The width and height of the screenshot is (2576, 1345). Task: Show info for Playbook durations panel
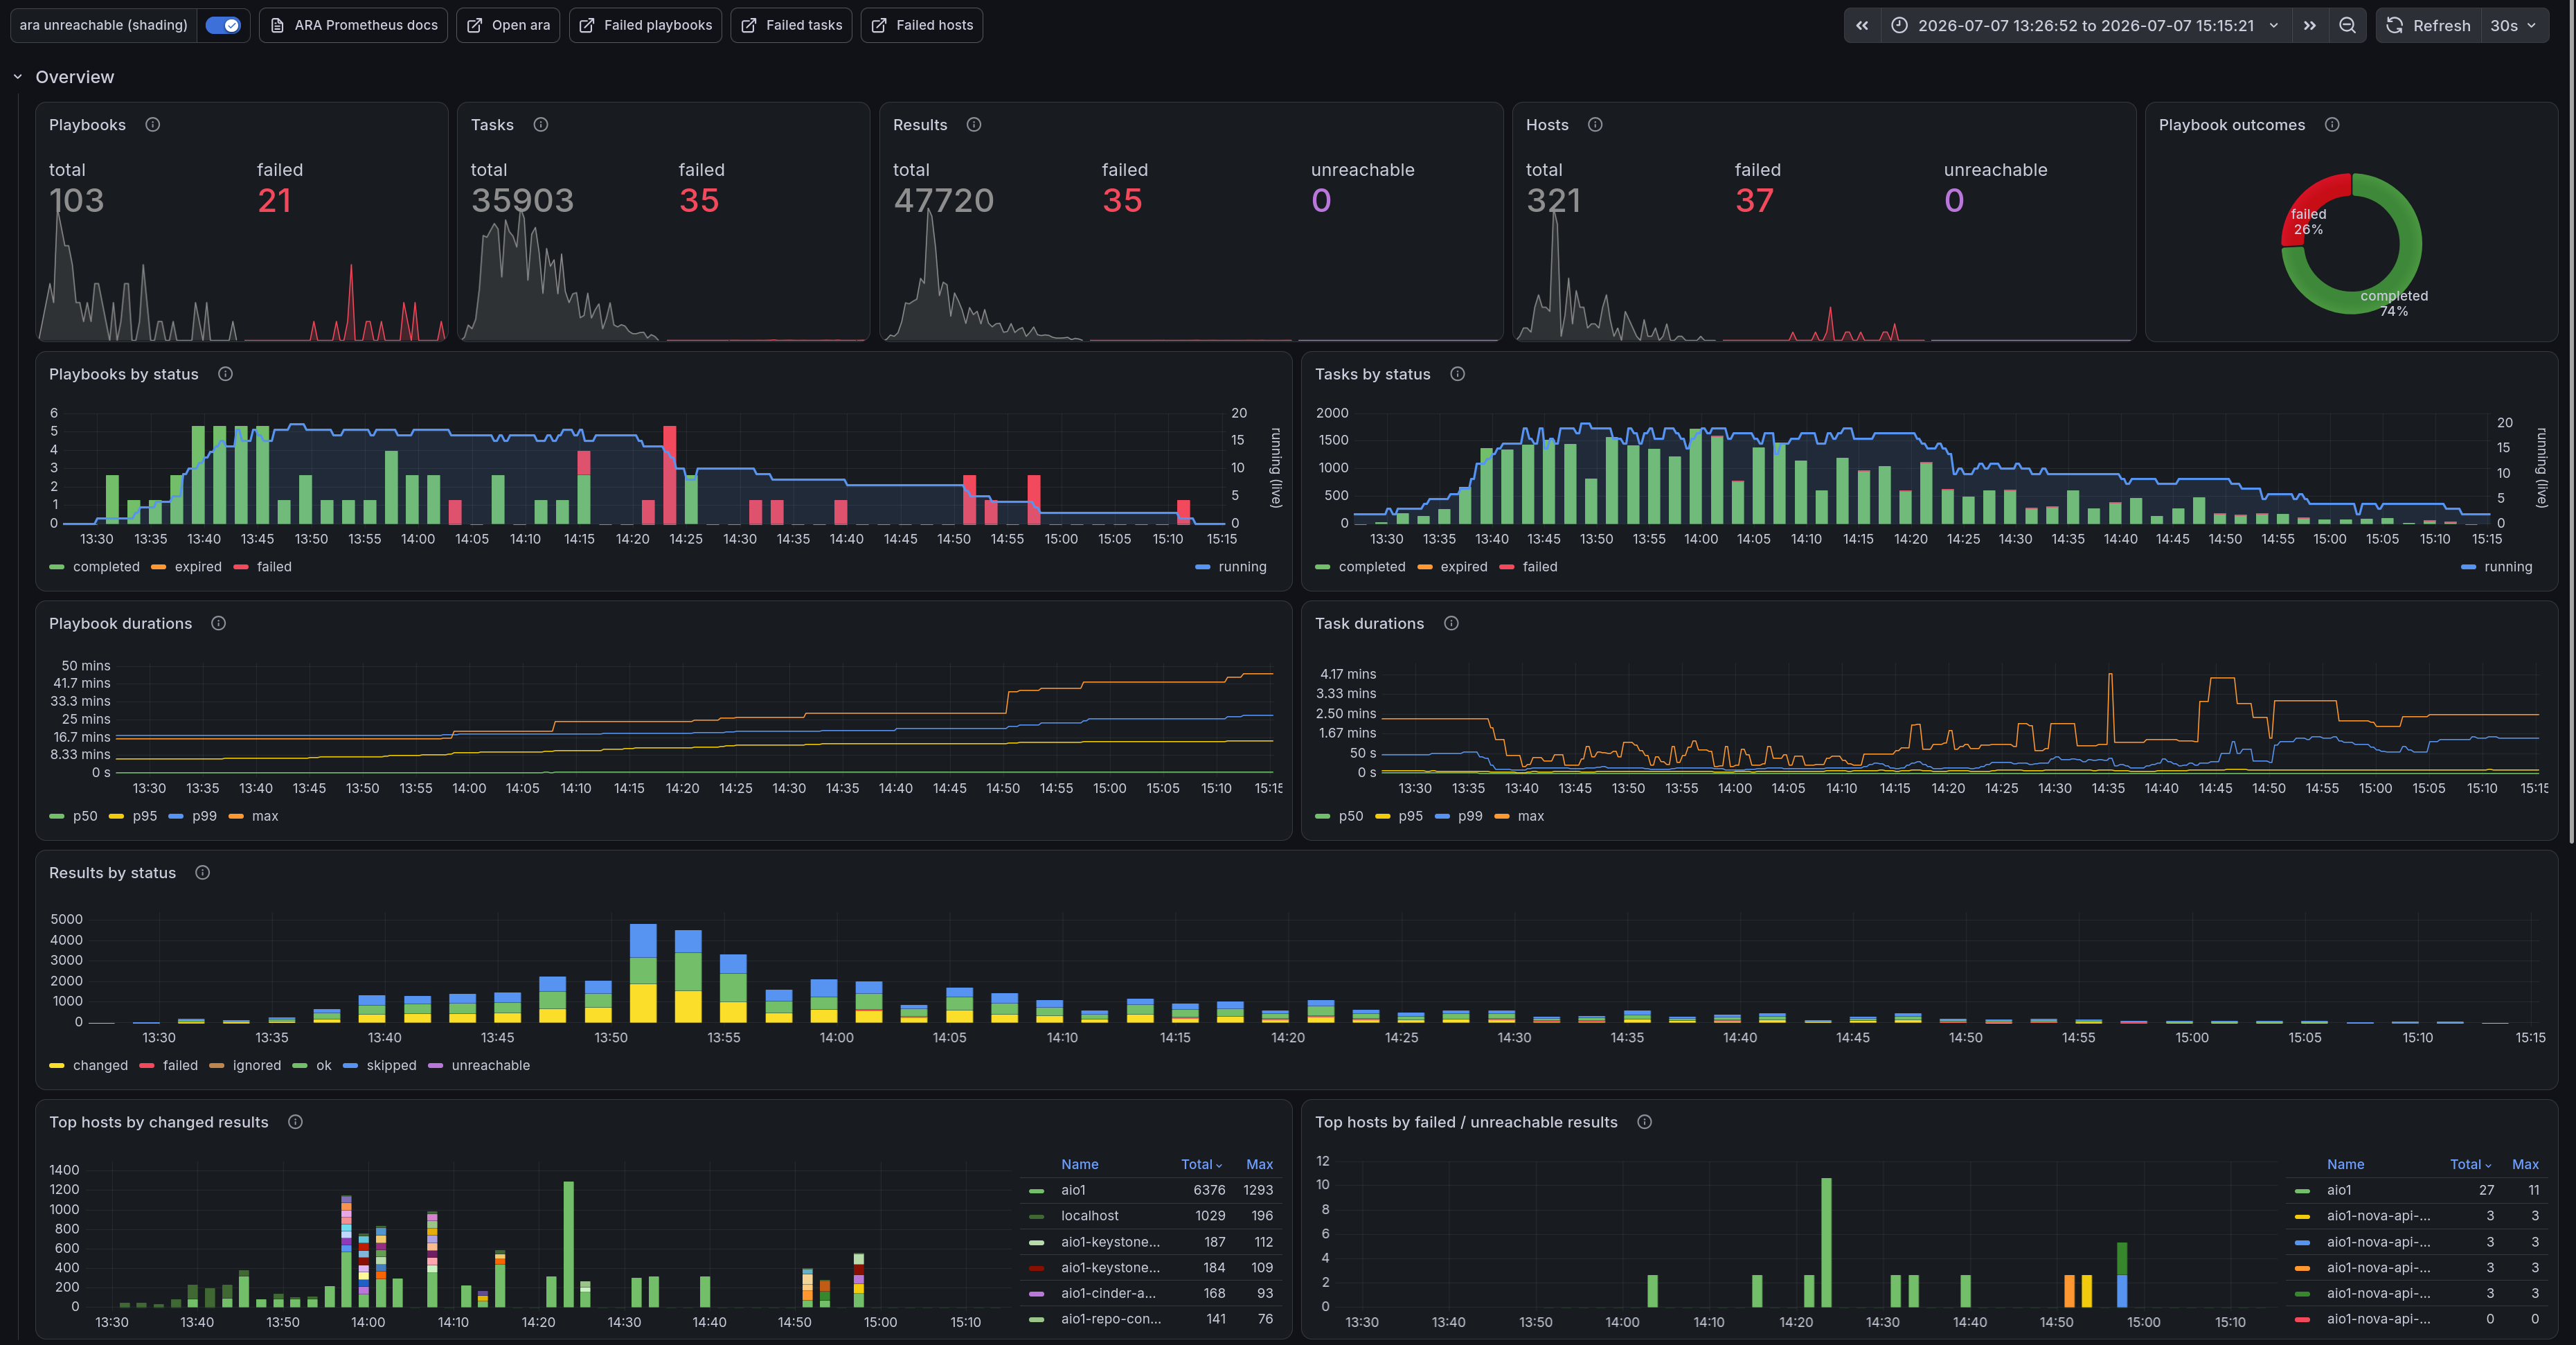(218, 623)
